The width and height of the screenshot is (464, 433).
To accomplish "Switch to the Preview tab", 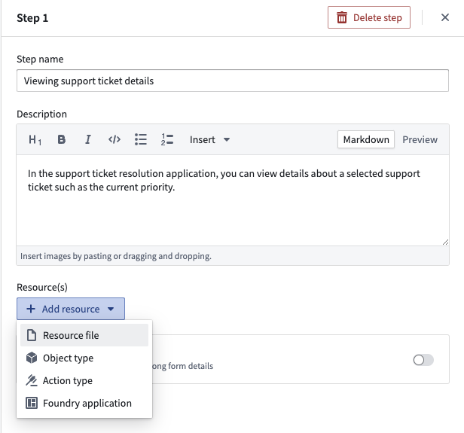I will (x=420, y=139).
